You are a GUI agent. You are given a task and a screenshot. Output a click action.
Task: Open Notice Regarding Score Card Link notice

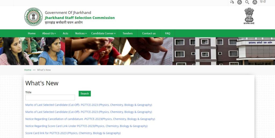click(x=86, y=126)
